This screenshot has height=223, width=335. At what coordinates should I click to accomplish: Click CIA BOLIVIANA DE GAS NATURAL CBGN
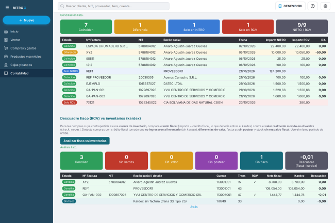[193, 102]
